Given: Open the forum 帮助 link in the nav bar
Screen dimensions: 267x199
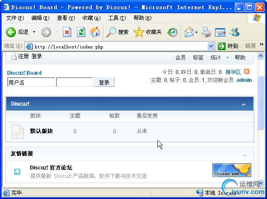Looking at the screenshot, I should tap(240, 58).
